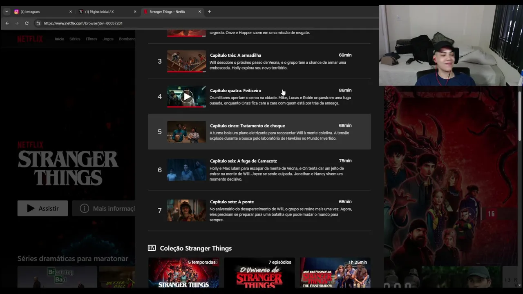Click episode number 7 in the list
This screenshot has width=523, height=294.
(x=159, y=210)
